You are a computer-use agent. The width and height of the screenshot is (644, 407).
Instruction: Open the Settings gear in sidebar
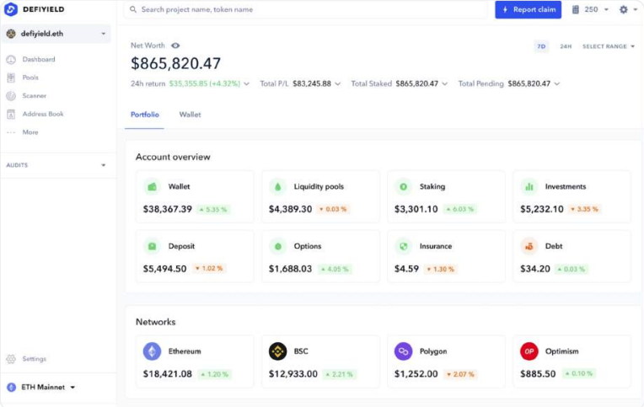click(11, 359)
